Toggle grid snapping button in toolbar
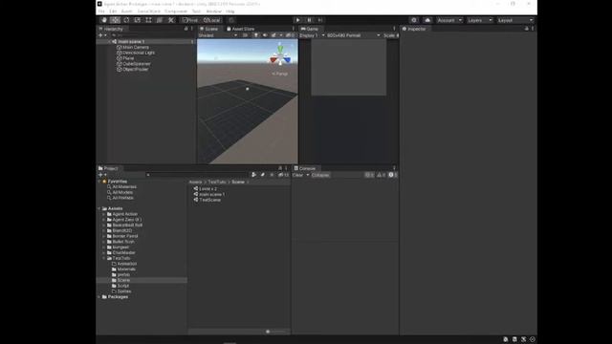612x344 pixels. click(231, 20)
